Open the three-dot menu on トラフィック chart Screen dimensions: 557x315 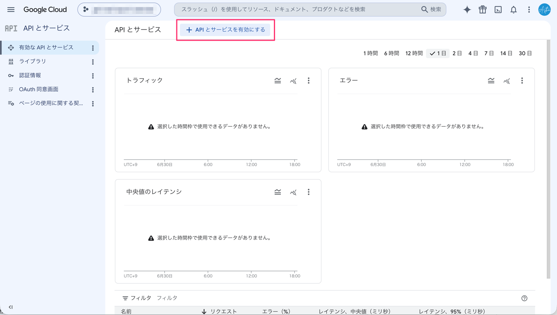point(309,80)
